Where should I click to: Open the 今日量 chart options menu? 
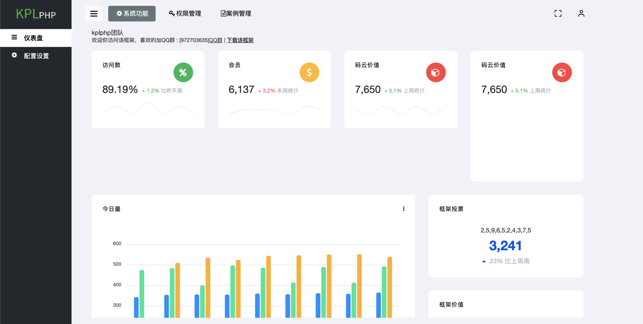tap(404, 209)
